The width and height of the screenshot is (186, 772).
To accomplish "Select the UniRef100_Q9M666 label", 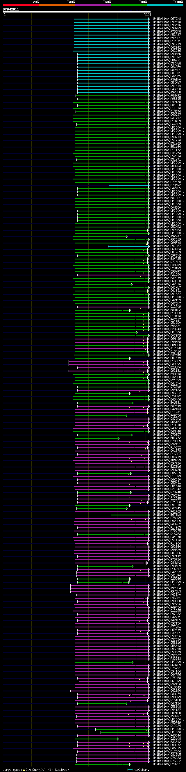I will [x=167, y=54].
